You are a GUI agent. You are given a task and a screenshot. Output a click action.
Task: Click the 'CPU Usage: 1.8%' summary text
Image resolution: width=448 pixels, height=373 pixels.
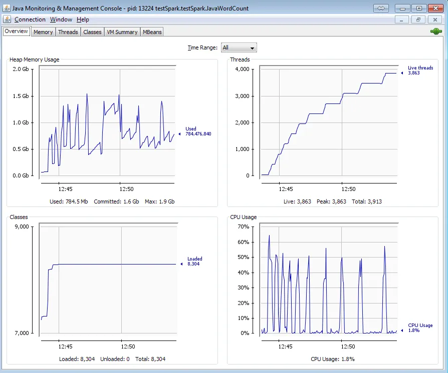tap(333, 358)
